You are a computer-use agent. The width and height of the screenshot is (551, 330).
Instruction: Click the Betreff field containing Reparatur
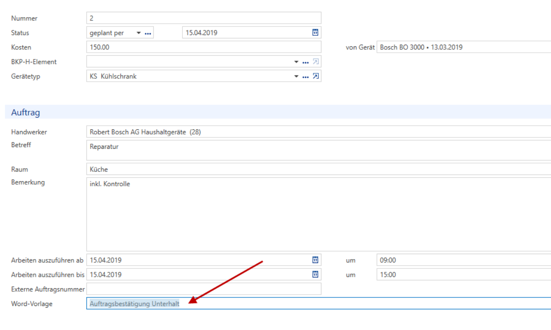pos(318,150)
